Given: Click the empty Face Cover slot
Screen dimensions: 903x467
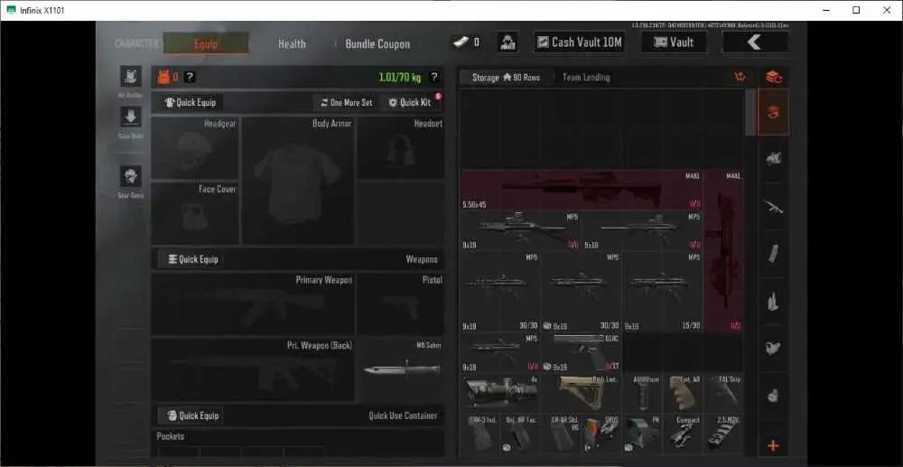Looking at the screenshot, I should click(x=195, y=213).
